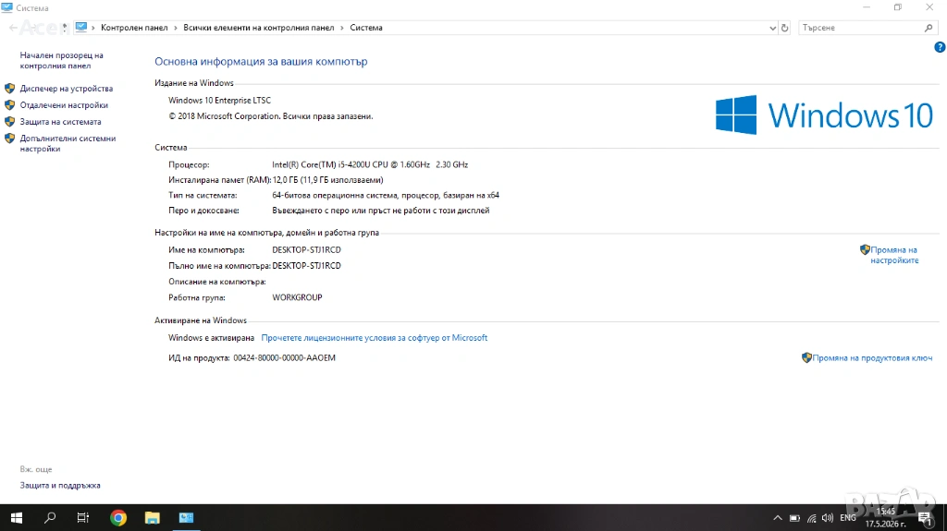Go to Начален прозорец на контролния панел
Screen dimensions: 947x531
pos(62,60)
